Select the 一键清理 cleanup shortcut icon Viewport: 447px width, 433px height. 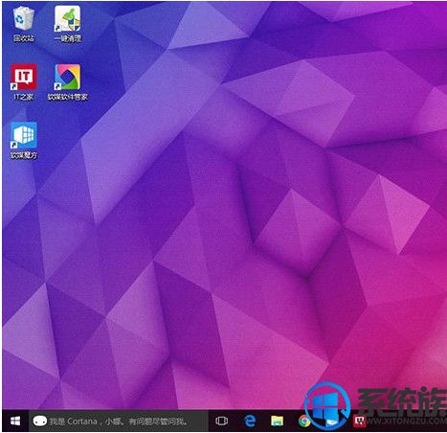tap(67, 24)
